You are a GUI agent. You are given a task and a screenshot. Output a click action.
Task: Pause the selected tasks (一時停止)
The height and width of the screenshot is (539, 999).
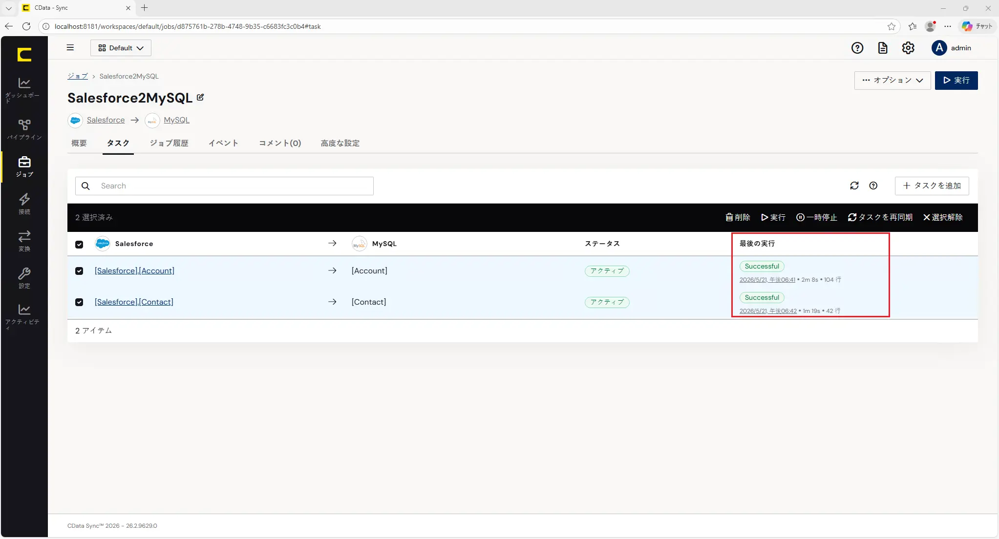click(x=817, y=217)
